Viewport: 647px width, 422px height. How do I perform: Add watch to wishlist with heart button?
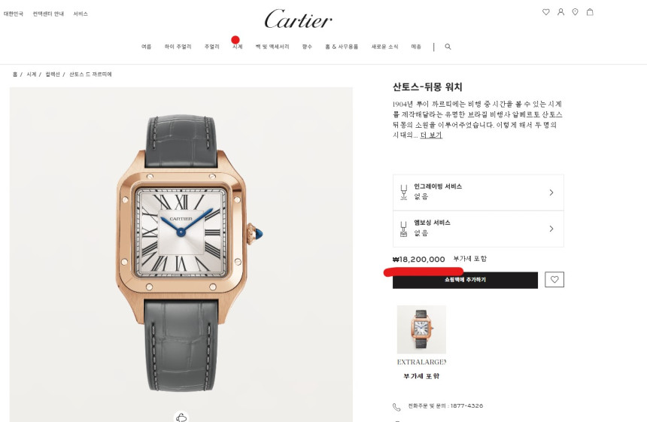point(554,280)
